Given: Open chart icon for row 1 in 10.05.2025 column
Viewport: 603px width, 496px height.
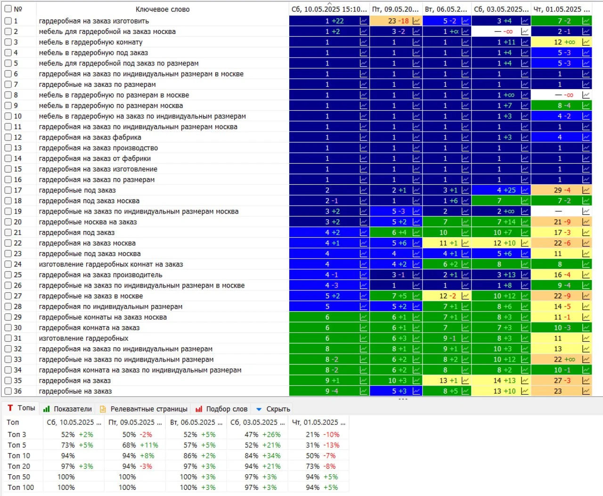Looking at the screenshot, I should click(363, 21).
